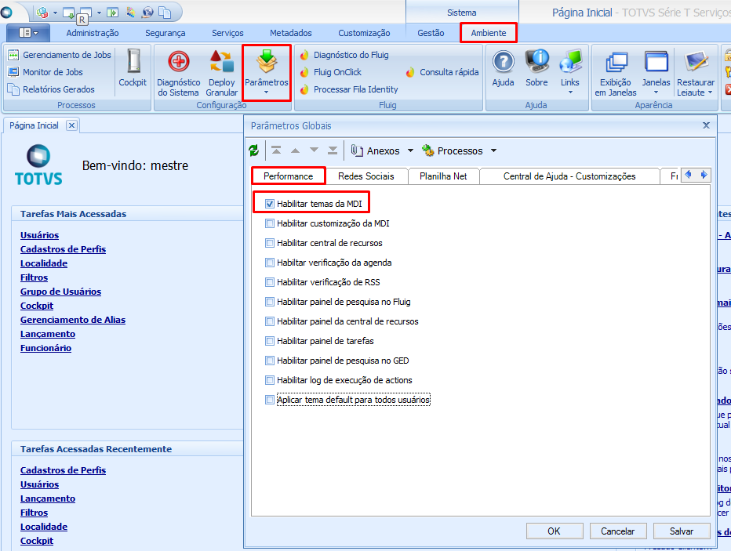
Task: Refresh the Parâmetros Globais dialog
Action: [253, 150]
